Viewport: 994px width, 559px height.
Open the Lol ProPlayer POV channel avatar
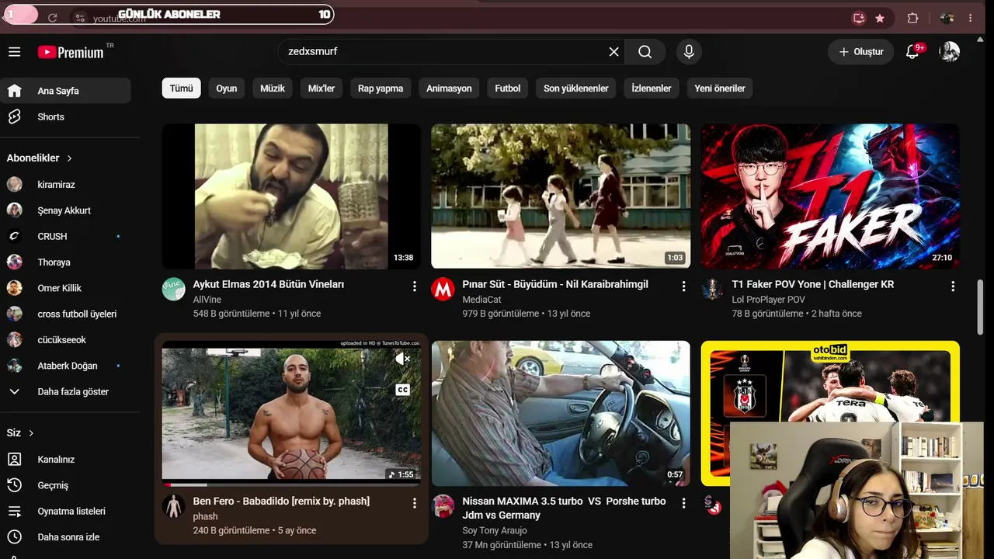(712, 289)
